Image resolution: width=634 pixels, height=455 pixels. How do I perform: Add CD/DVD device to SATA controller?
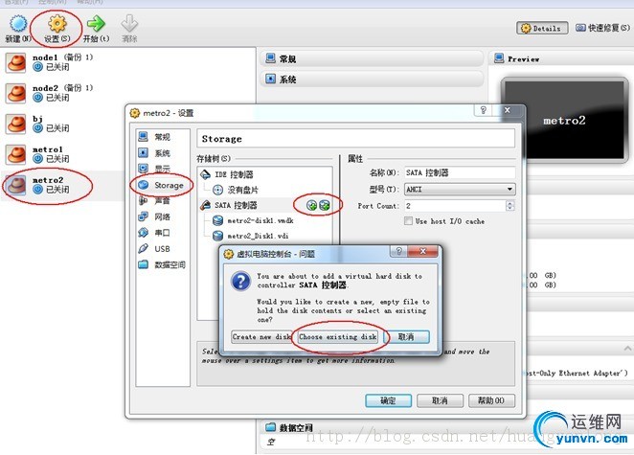(x=311, y=205)
